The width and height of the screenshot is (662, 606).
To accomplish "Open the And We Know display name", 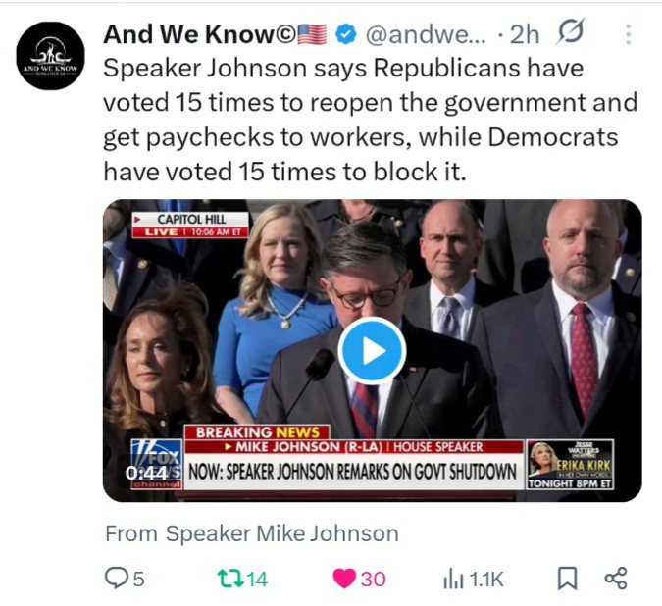I will (x=200, y=34).
